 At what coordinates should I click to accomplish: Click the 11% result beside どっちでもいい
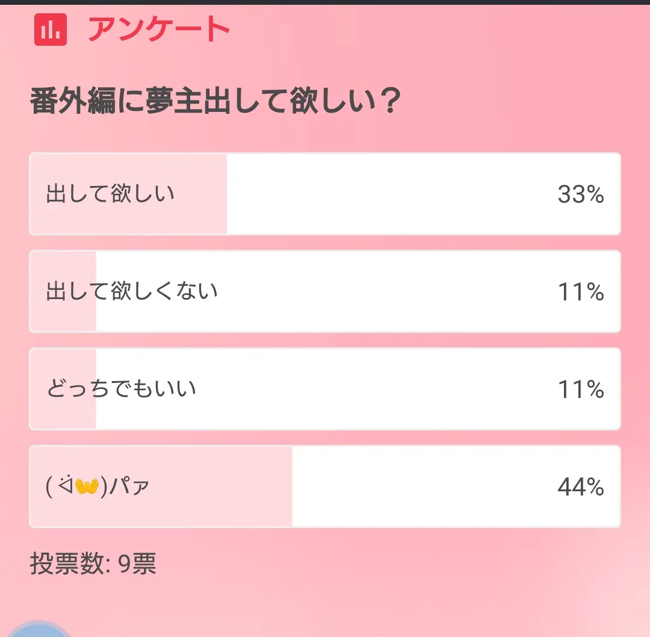point(580,390)
